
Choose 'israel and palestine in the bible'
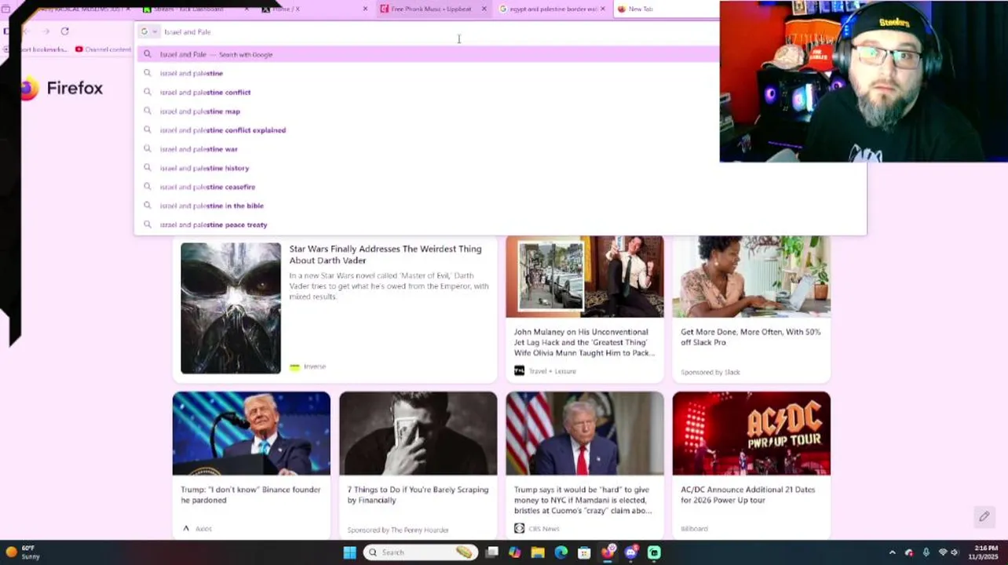point(211,206)
